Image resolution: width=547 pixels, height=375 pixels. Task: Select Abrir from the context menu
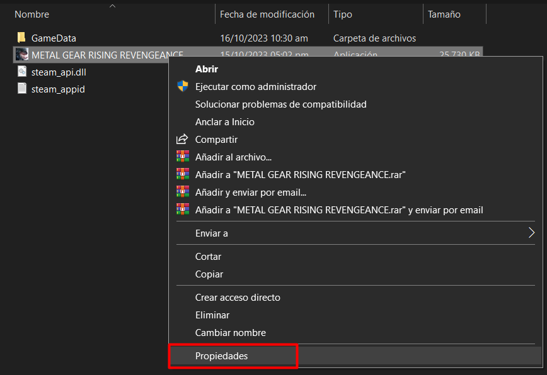point(207,69)
